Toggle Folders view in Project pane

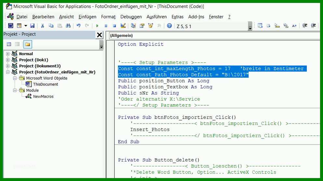28,44
